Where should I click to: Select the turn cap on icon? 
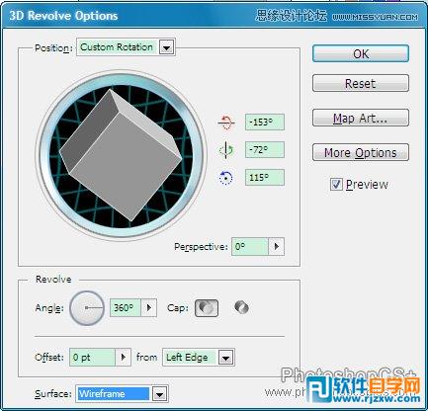tap(207, 308)
